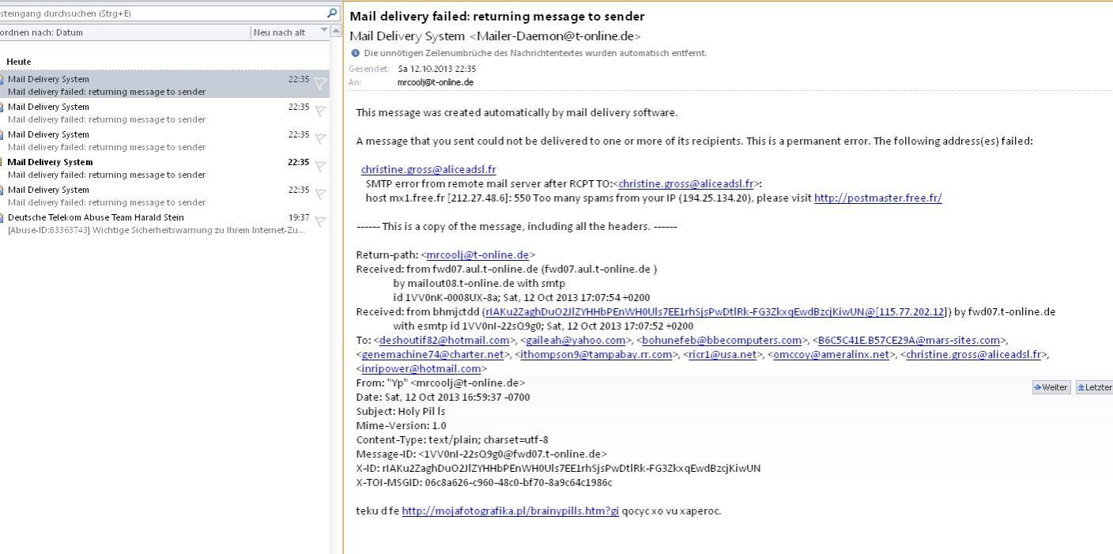This screenshot has width=1113, height=554.
Task: Select the 'Heute' group header
Action: tap(19, 62)
